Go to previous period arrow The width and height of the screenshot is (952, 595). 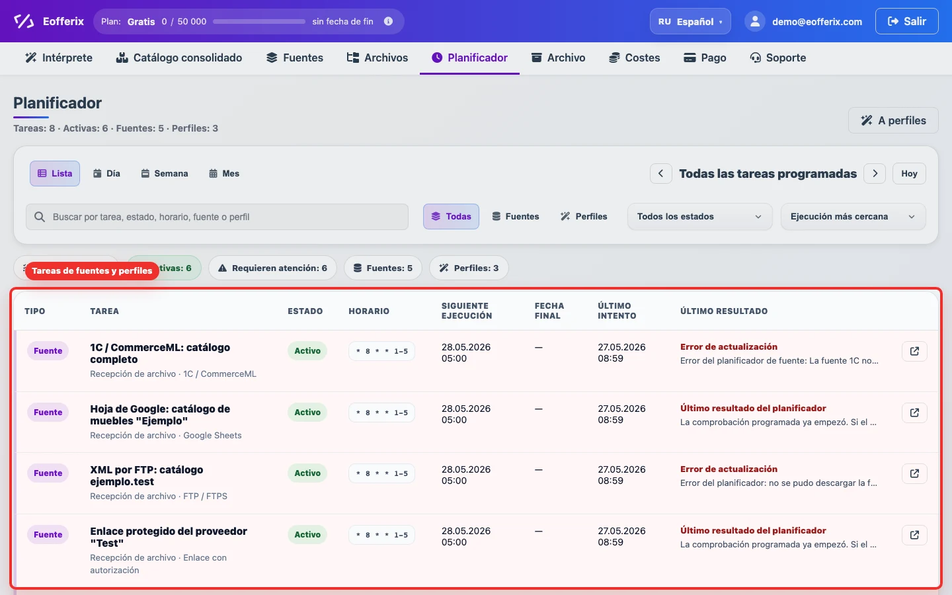(x=660, y=173)
